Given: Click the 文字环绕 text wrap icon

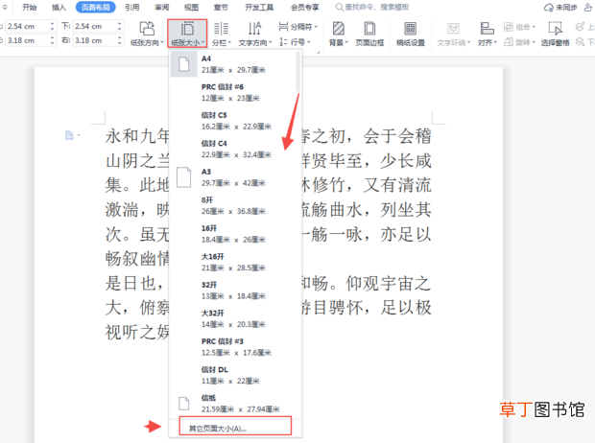Looking at the screenshot, I should click(x=453, y=29).
